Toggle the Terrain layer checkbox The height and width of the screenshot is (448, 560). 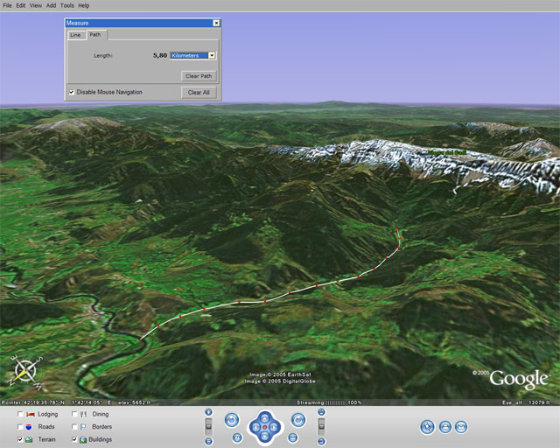coord(20,439)
